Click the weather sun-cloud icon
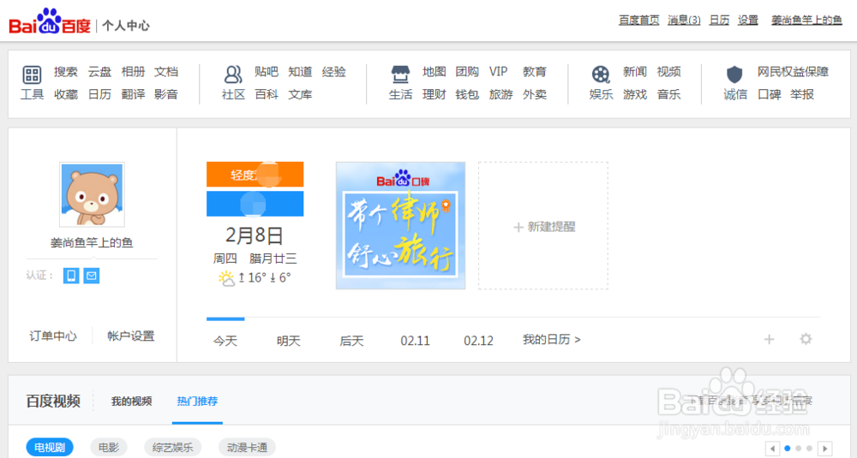857x458 pixels. (226, 278)
